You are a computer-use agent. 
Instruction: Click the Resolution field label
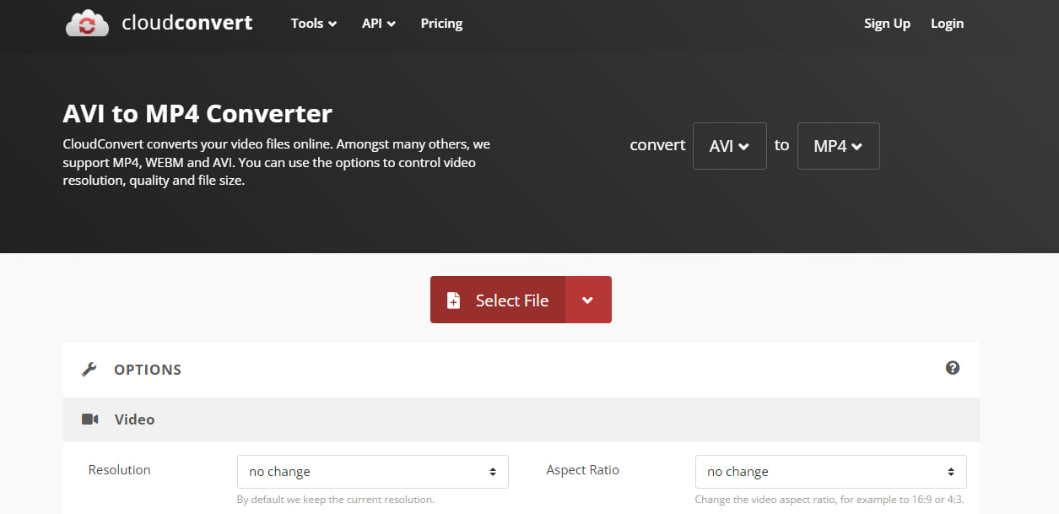click(120, 470)
